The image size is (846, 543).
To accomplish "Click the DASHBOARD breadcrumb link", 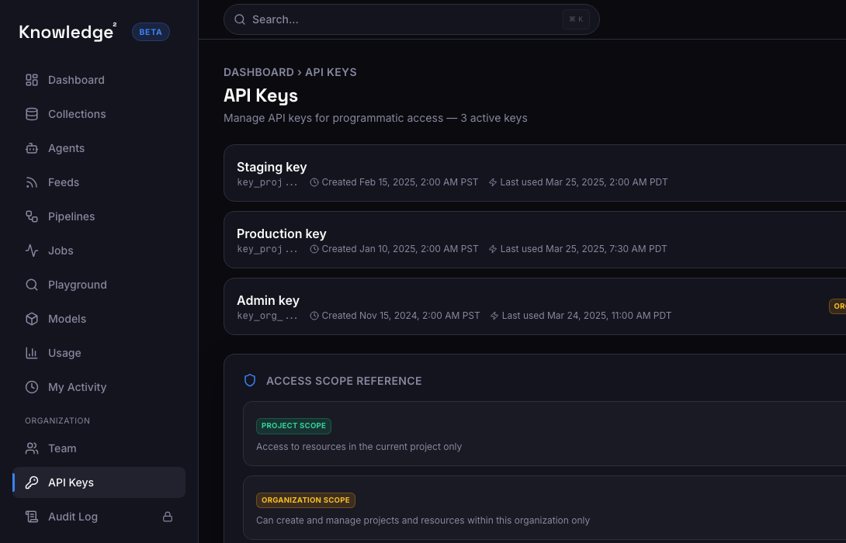I will tap(258, 72).
